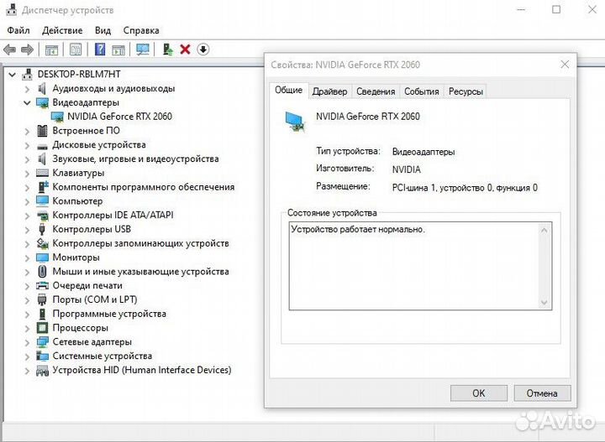Open the Файл menu
605x442 pixels.
click(x=18, y=30)
